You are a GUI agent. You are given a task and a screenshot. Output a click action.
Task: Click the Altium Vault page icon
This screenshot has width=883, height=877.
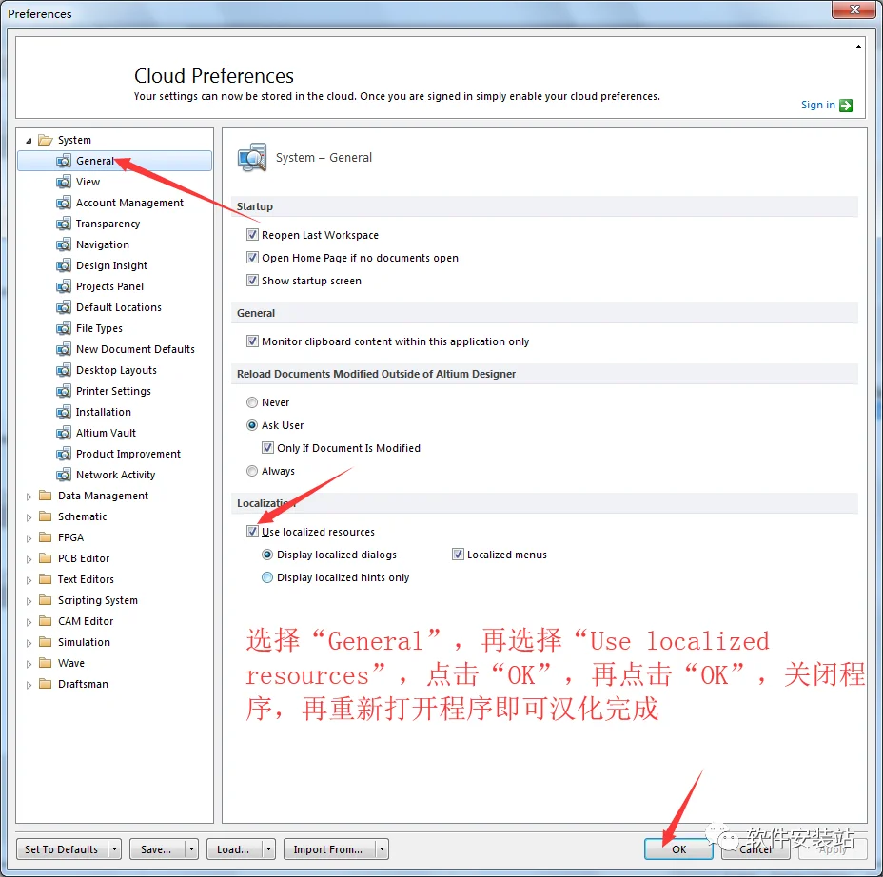click(x=64, y=433)
